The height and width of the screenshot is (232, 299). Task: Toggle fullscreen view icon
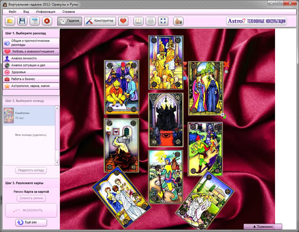[x=163, y=21]
